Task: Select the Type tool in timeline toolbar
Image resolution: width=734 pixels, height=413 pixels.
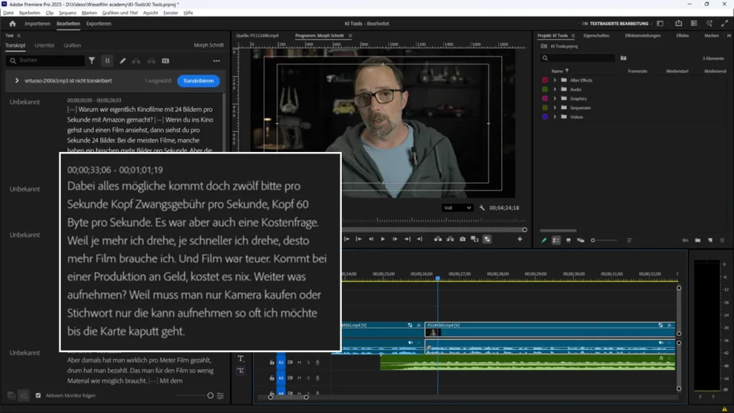Action: pos(241,359)
